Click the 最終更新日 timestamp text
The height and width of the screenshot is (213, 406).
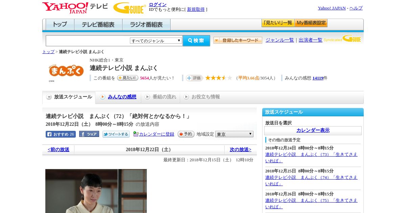(208, 160)
